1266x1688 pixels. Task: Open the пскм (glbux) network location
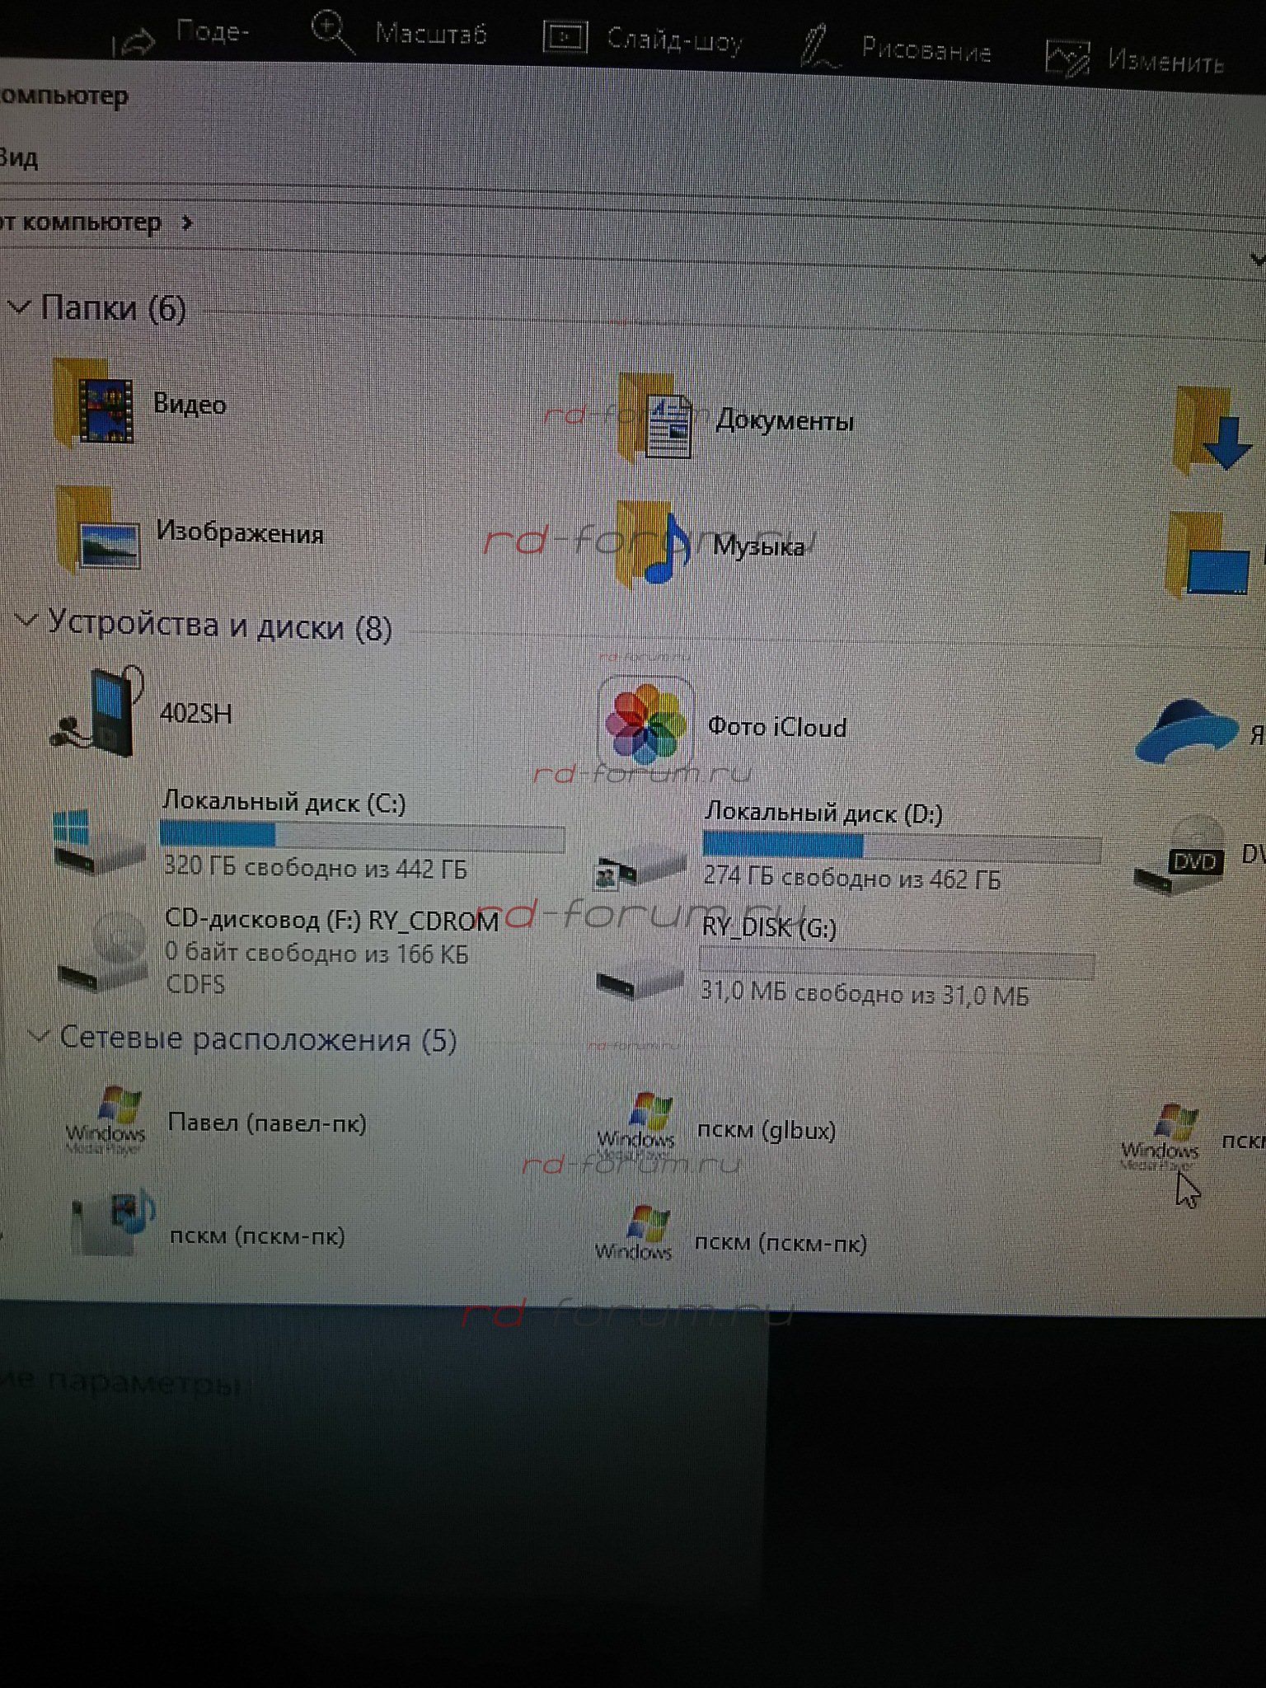(x=637, y=1126)
